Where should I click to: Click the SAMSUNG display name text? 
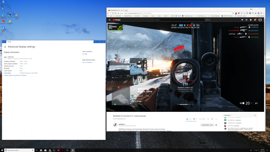tap(11, 57)
